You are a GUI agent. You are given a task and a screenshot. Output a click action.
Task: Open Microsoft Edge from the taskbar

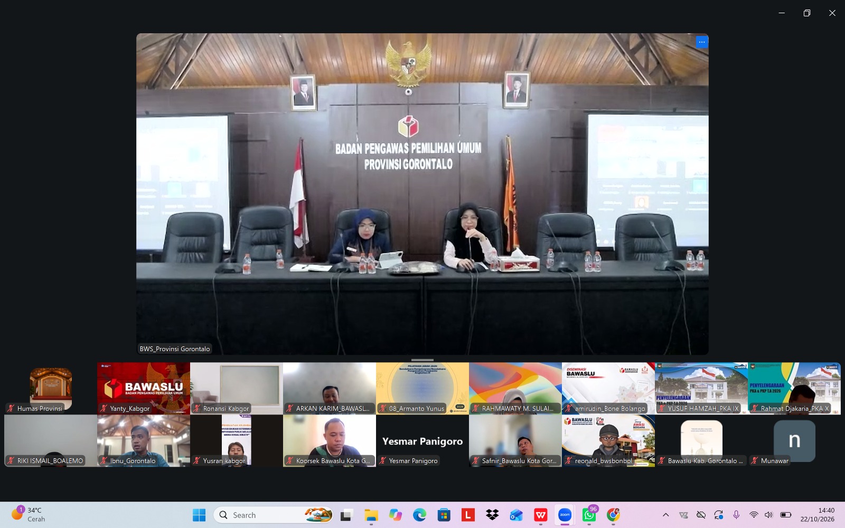click(419, 515)
